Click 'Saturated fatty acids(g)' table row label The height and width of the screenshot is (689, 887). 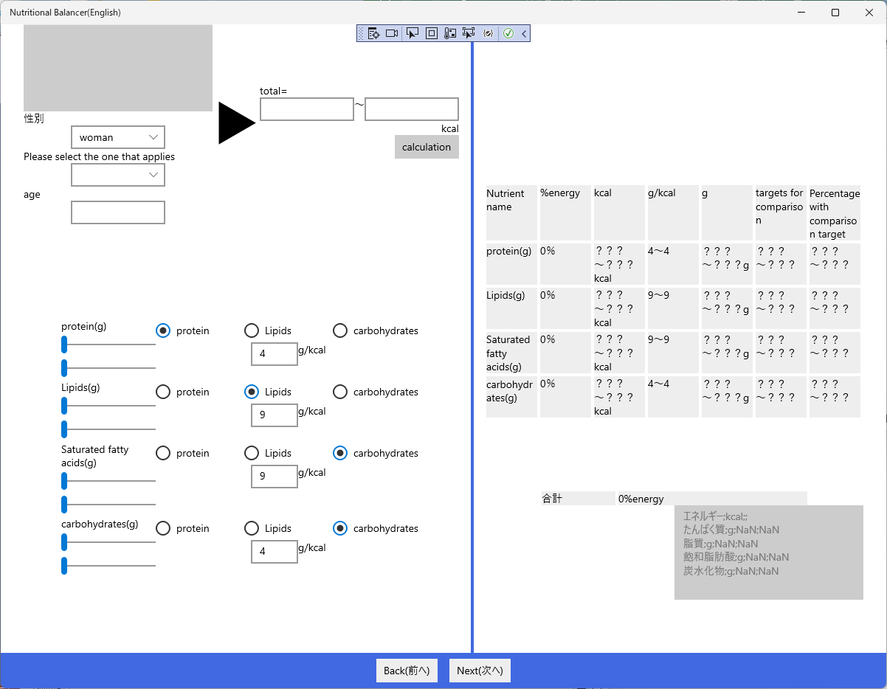(511, 353)
